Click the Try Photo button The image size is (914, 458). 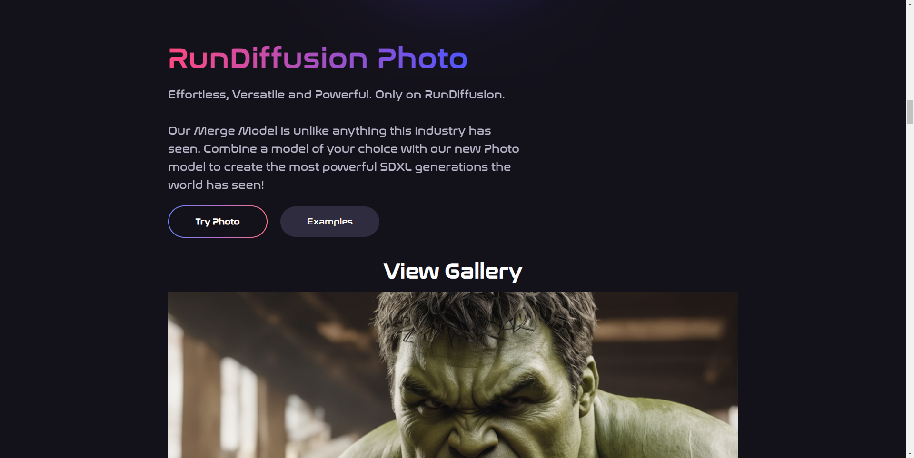(218, 222)
